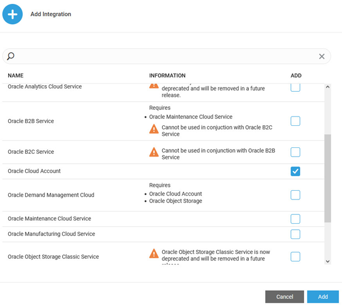Click warning icon in Oracle Analytics Cloud Service row

point(154,86)
